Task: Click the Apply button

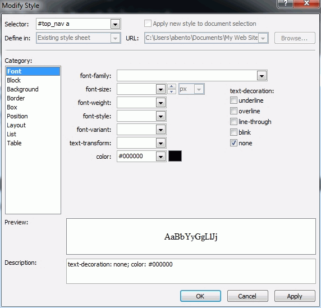Action: (x=295, y=296)
